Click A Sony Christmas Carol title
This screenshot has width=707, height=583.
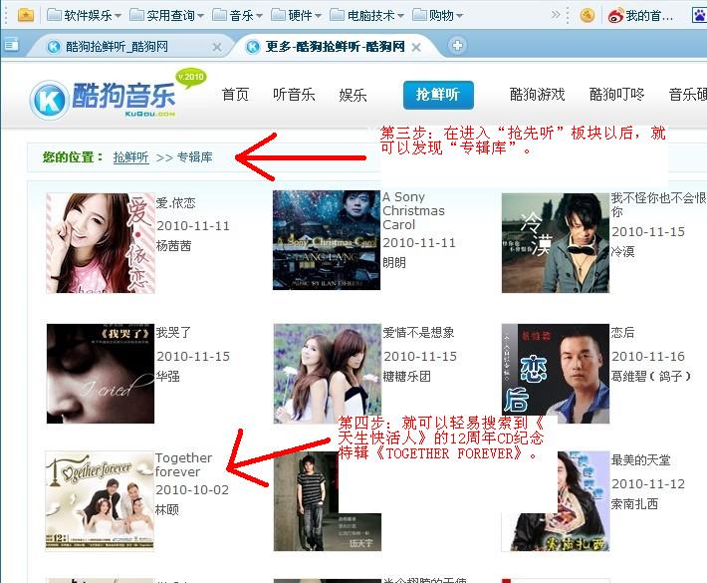click(x=413, y=210)
